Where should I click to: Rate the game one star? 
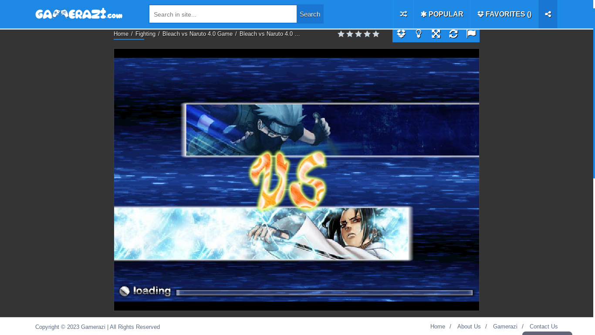point(341,34)
